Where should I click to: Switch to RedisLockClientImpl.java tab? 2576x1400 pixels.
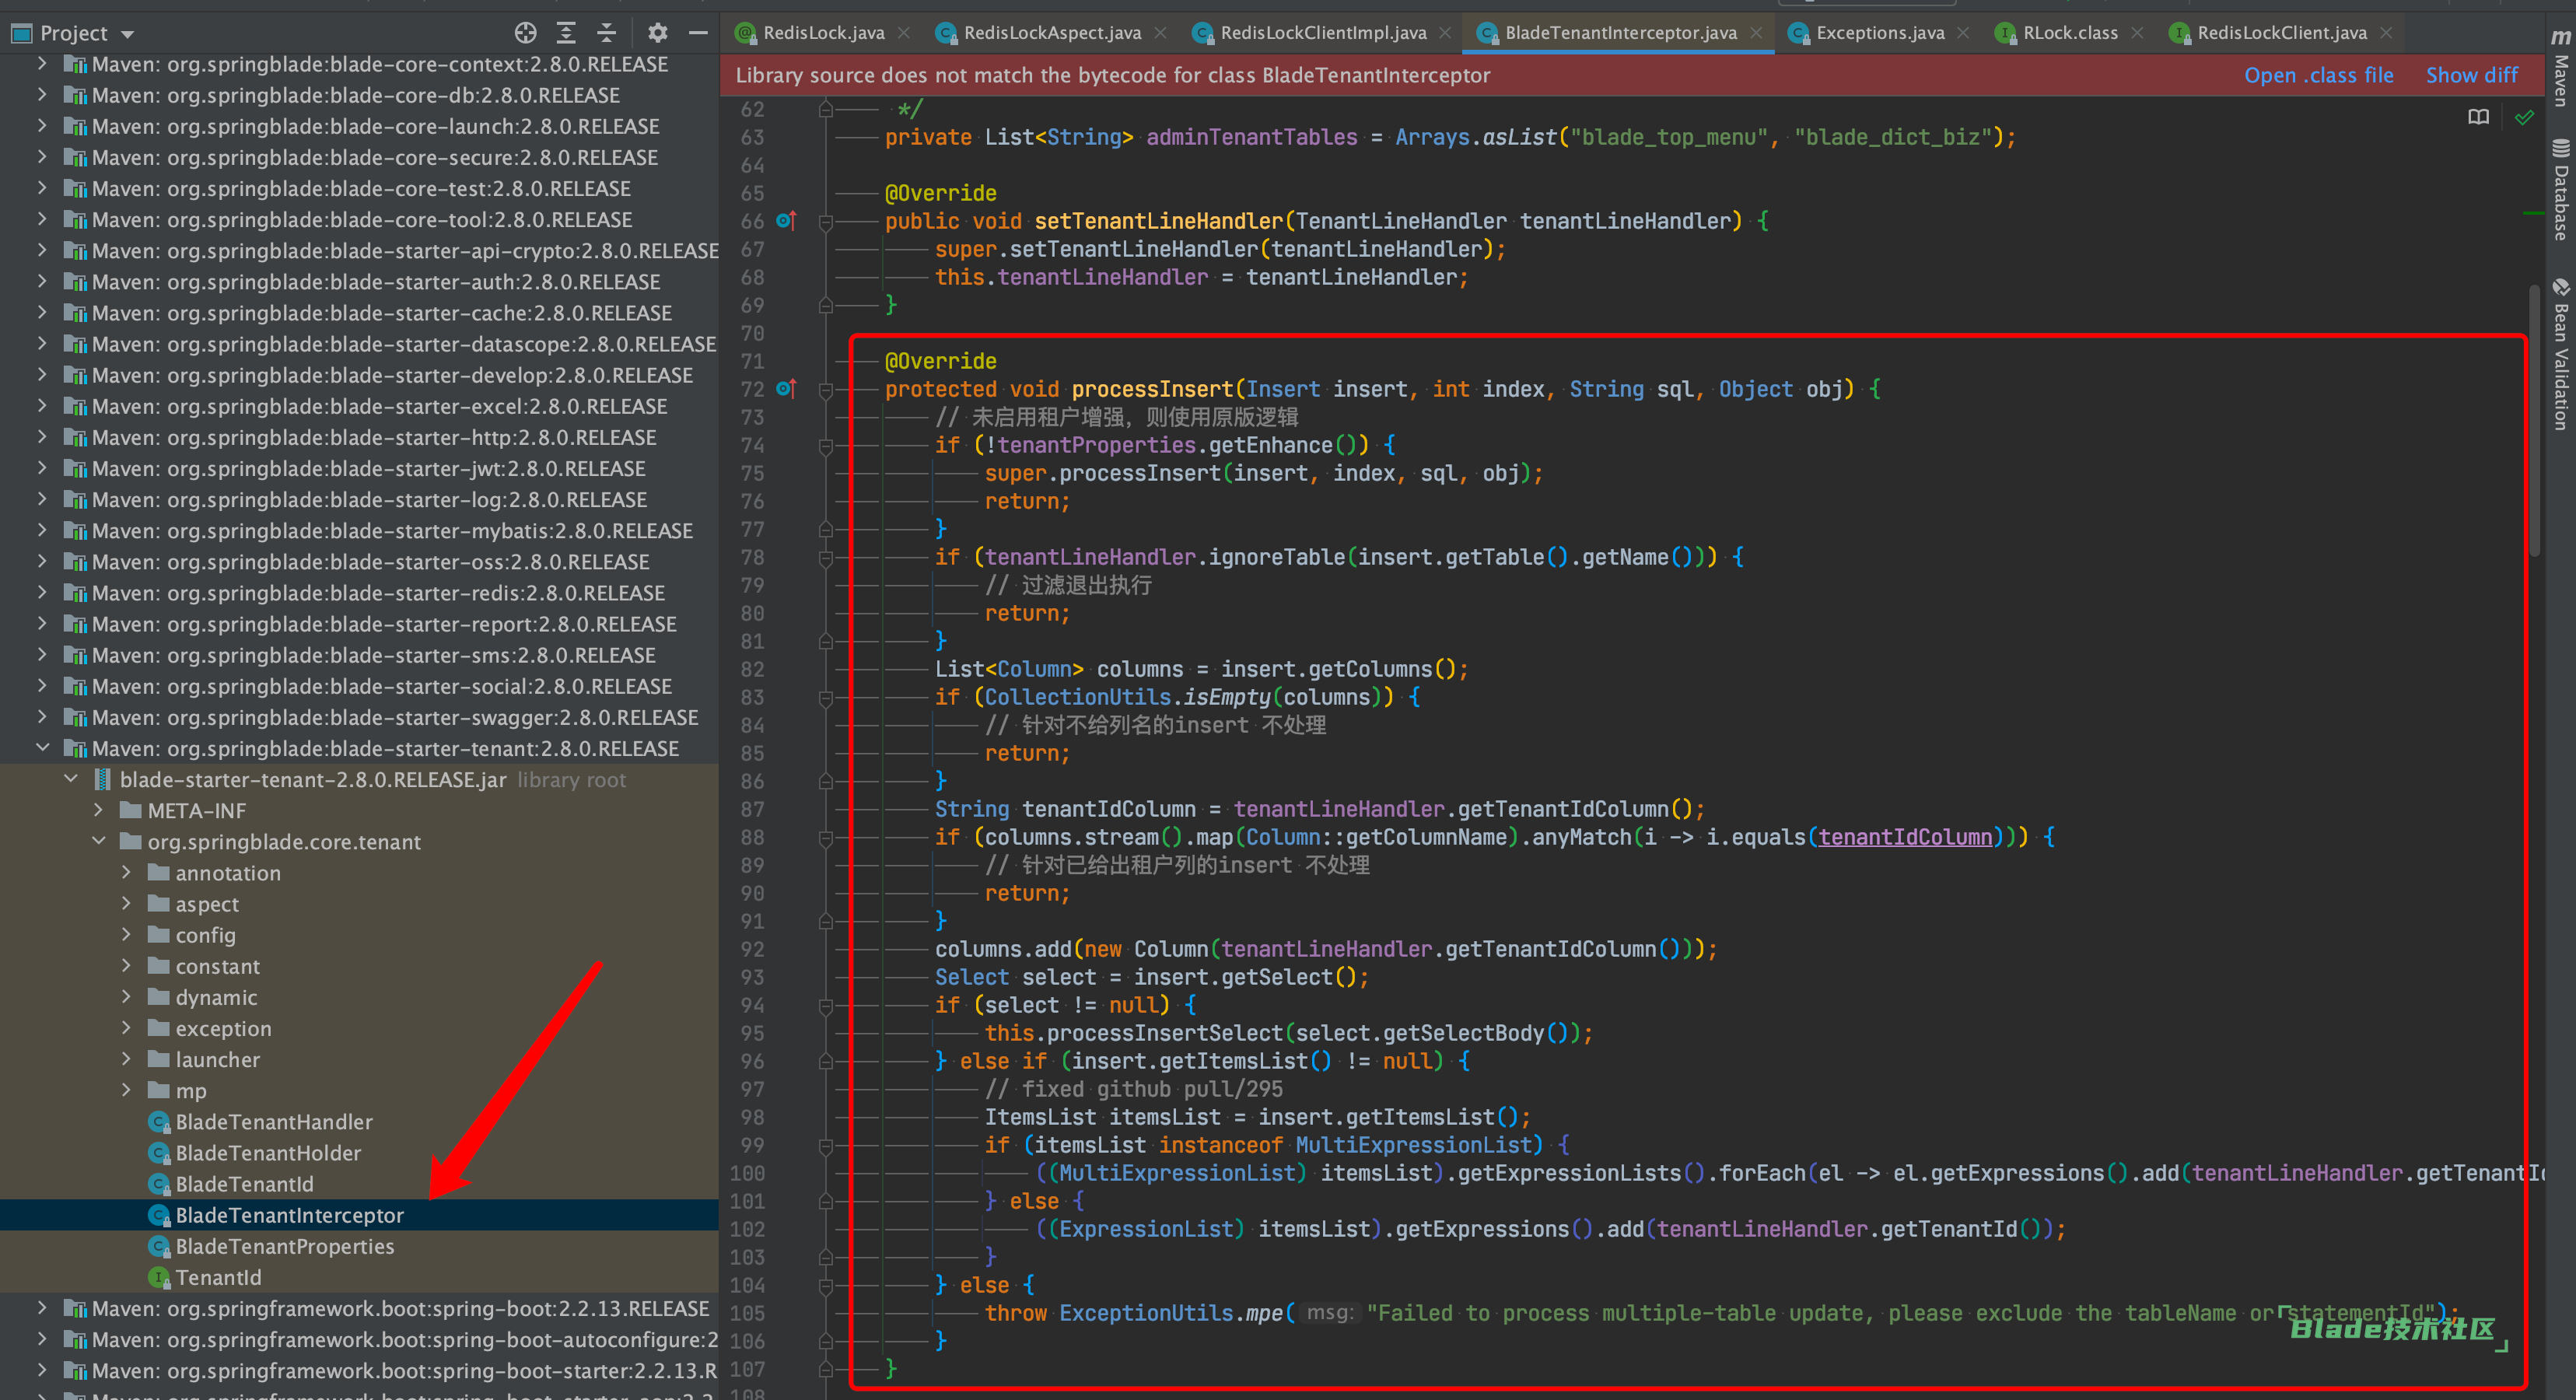1323,33
